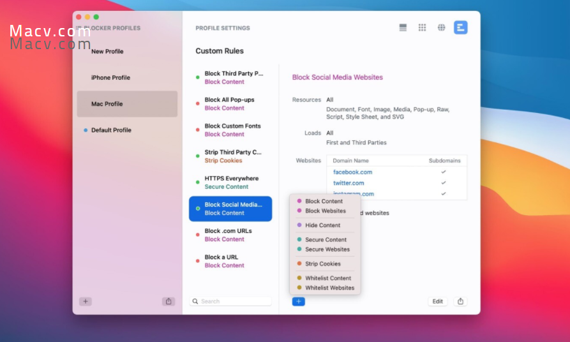Click the magnifier icon in search field
Screen dimensions: 570x342
click(195, 301)
